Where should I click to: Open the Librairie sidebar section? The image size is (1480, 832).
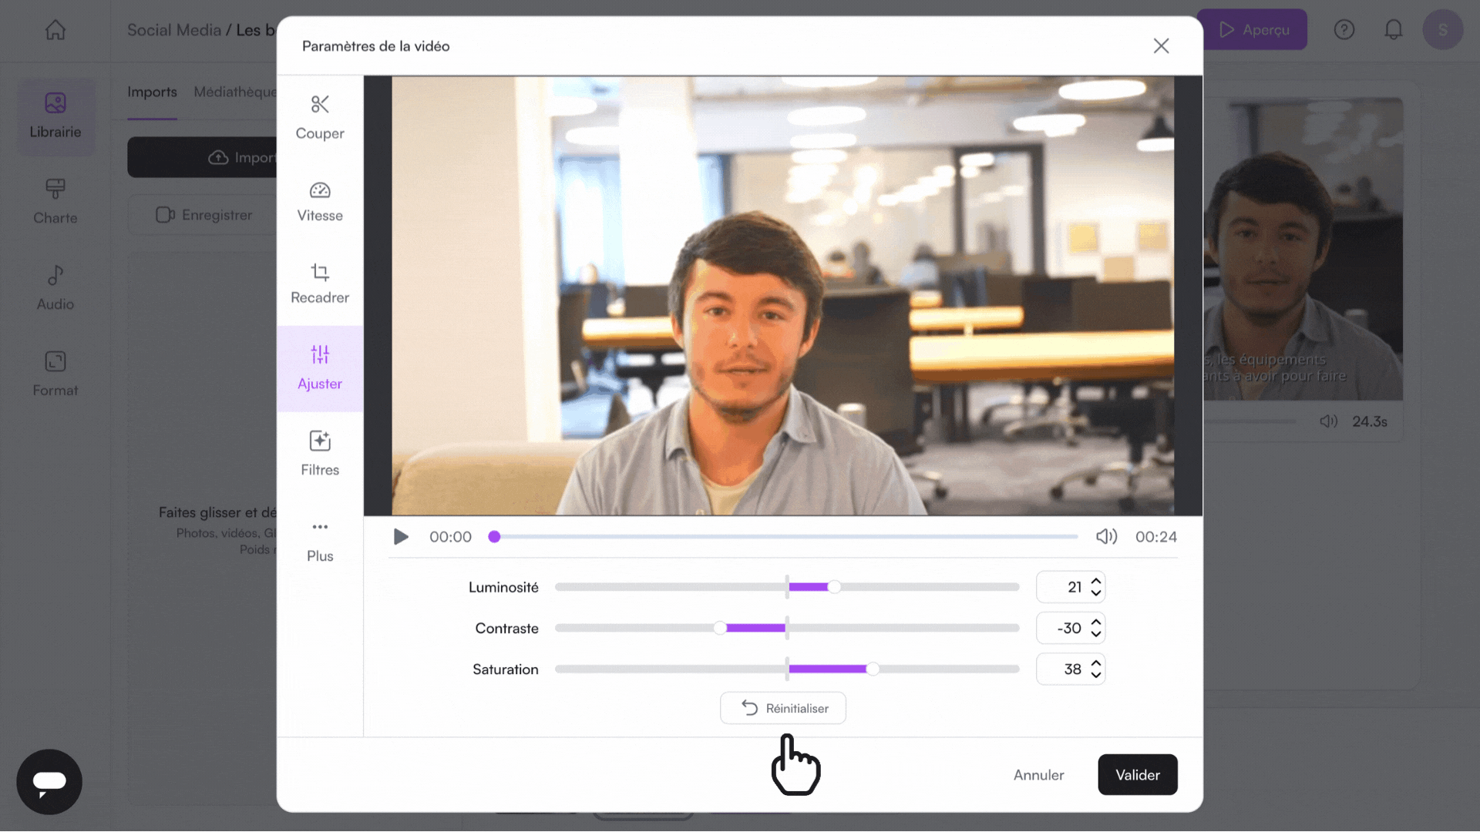55,116
